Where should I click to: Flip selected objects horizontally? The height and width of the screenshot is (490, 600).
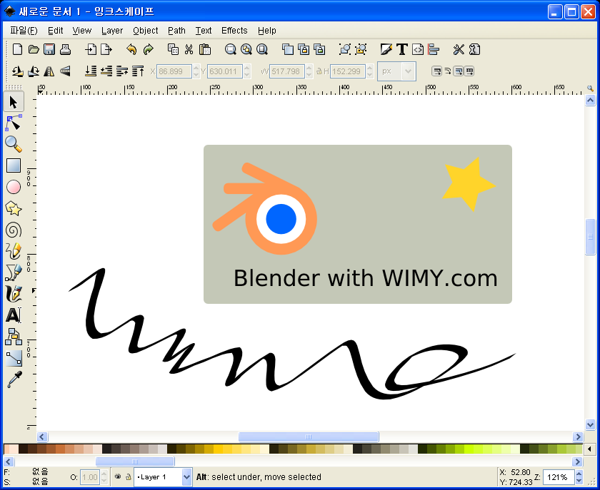click(x=49, y=71)
